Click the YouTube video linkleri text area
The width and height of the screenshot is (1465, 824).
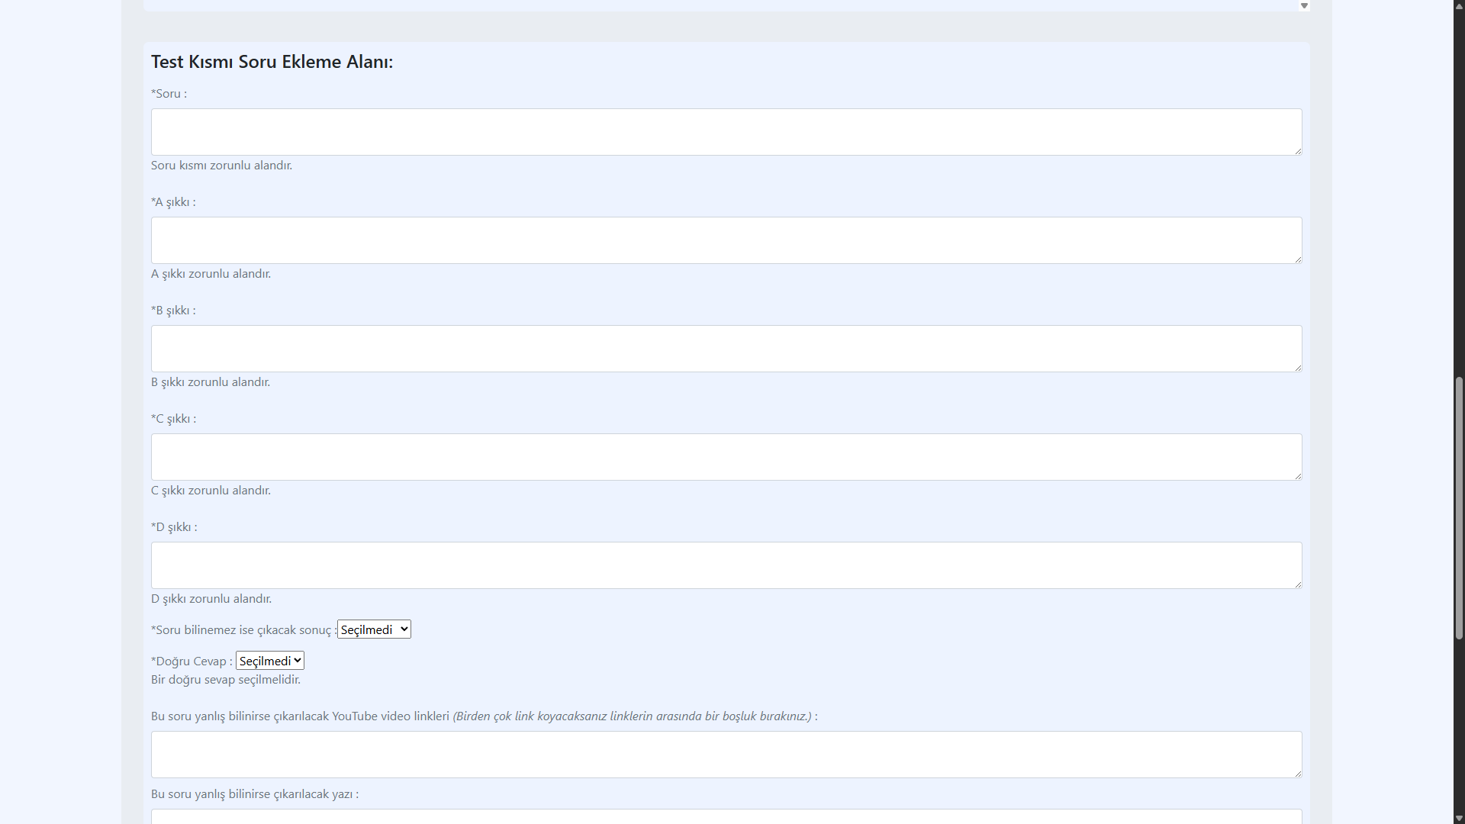[x=726, y=755]
